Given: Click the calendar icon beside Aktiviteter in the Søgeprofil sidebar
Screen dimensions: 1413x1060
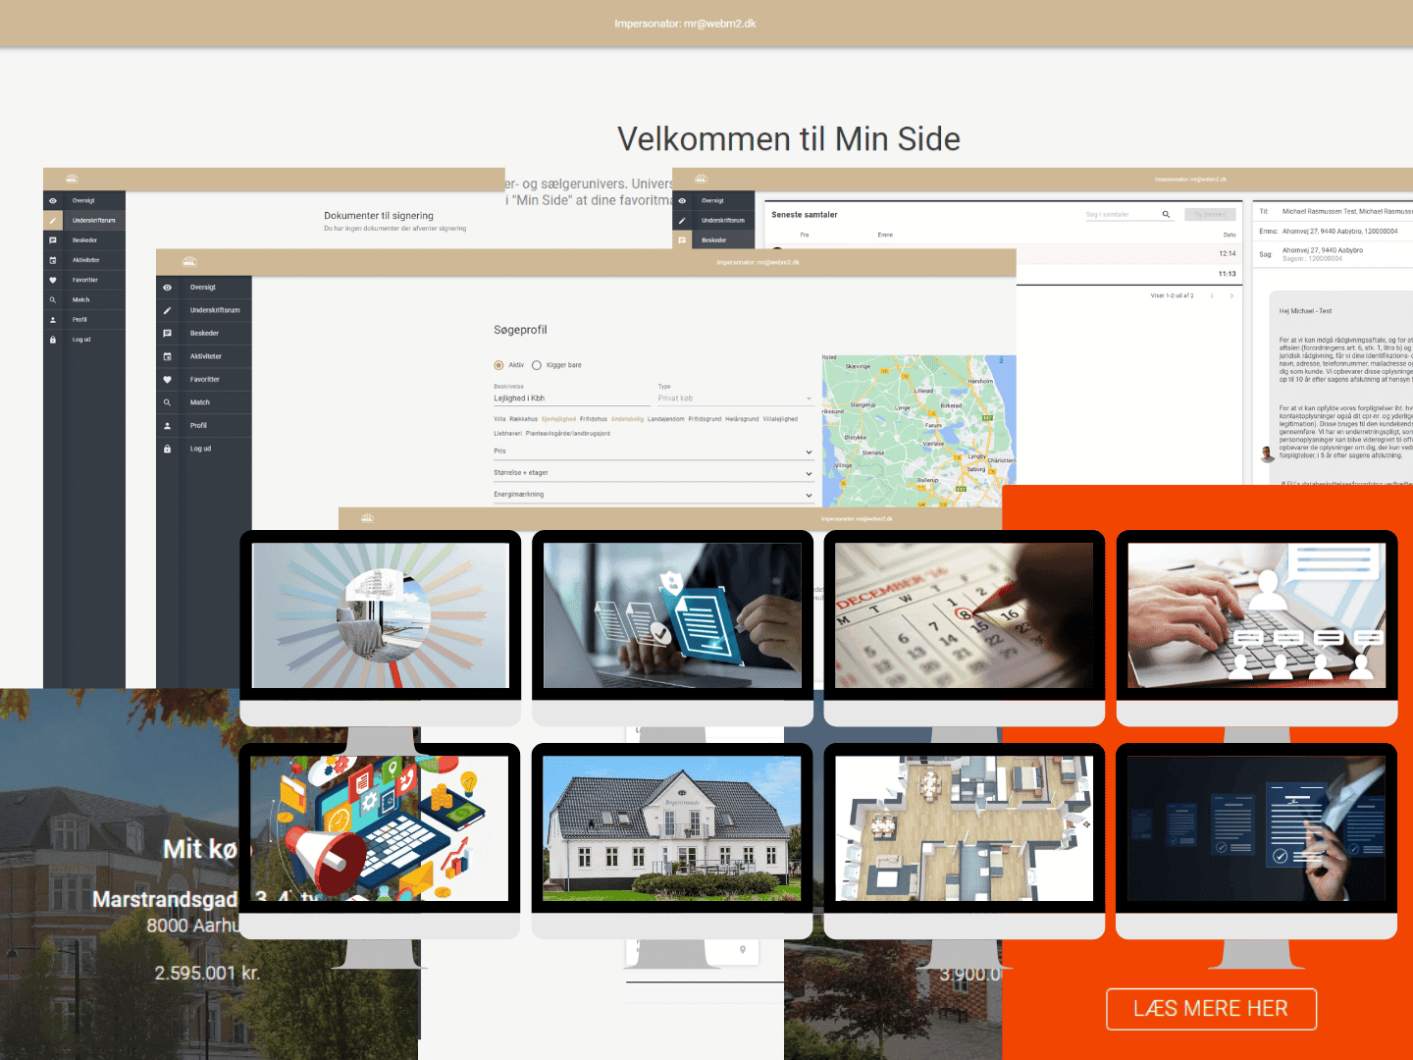Looking at the screenshot, I should [167, 356].
